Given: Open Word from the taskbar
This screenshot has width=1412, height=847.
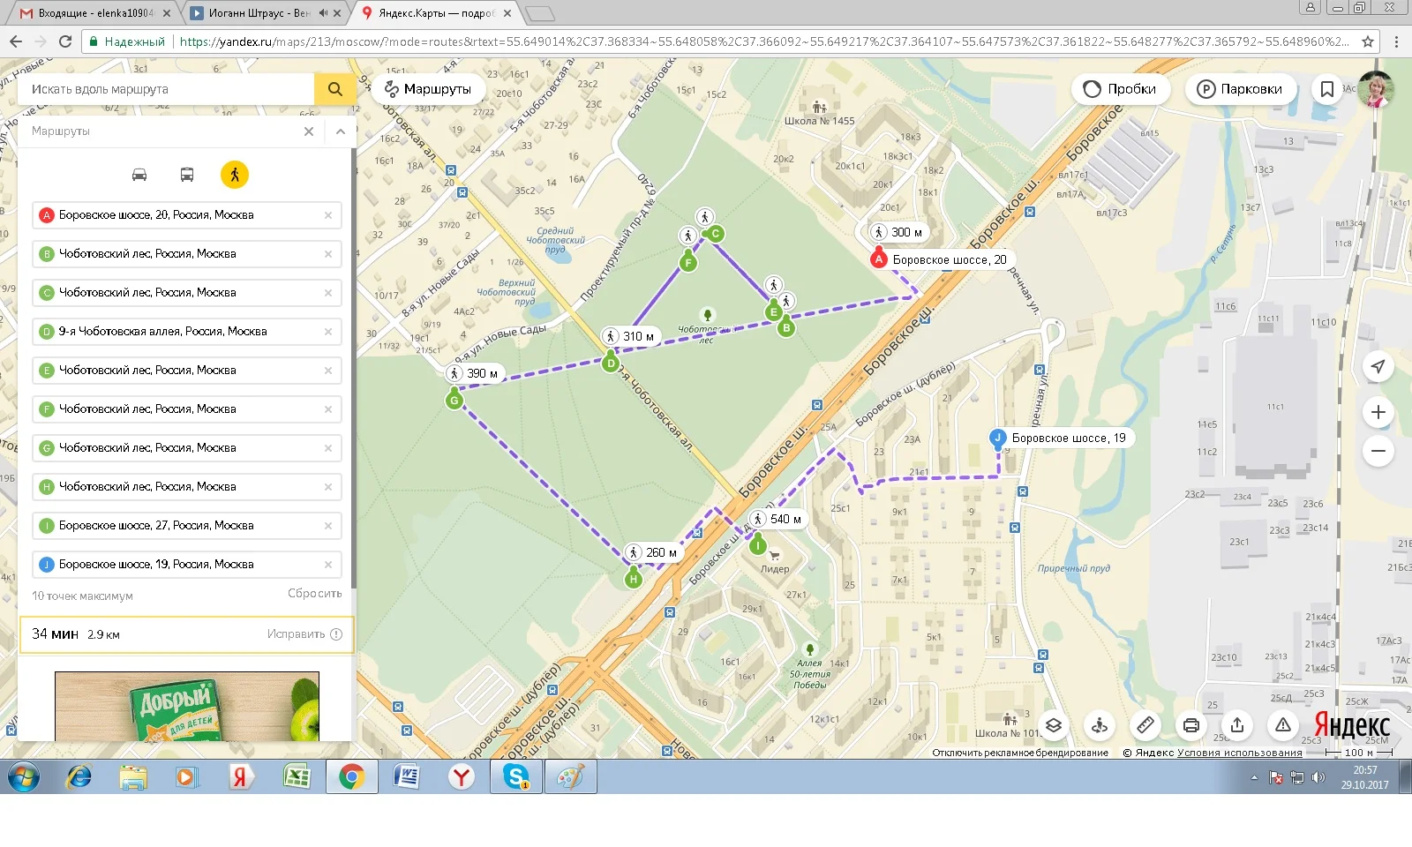Looking at the screenshot, I should click(x=407, y=777).
